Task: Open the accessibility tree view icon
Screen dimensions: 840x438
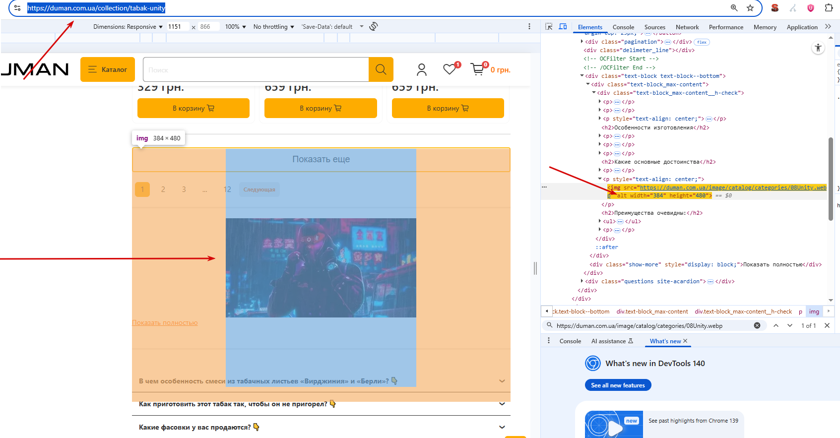Action: pos(818,48)
